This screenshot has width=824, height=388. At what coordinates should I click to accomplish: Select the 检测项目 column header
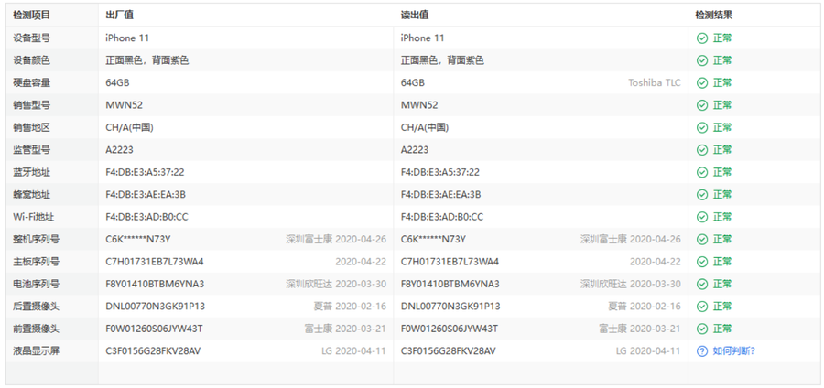(x=32, y=16)
